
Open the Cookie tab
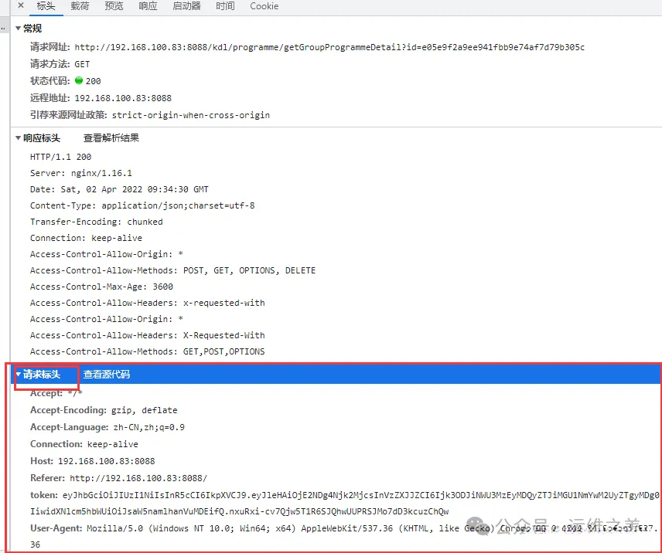click(264, 6)
